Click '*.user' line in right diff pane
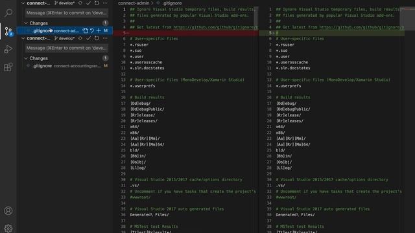Screen dimensions: 415x233 283,56
